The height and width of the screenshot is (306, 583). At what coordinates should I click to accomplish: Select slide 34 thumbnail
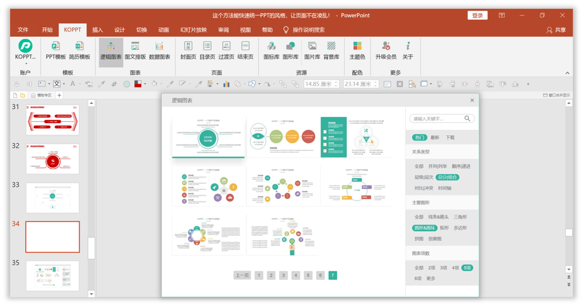53,237
